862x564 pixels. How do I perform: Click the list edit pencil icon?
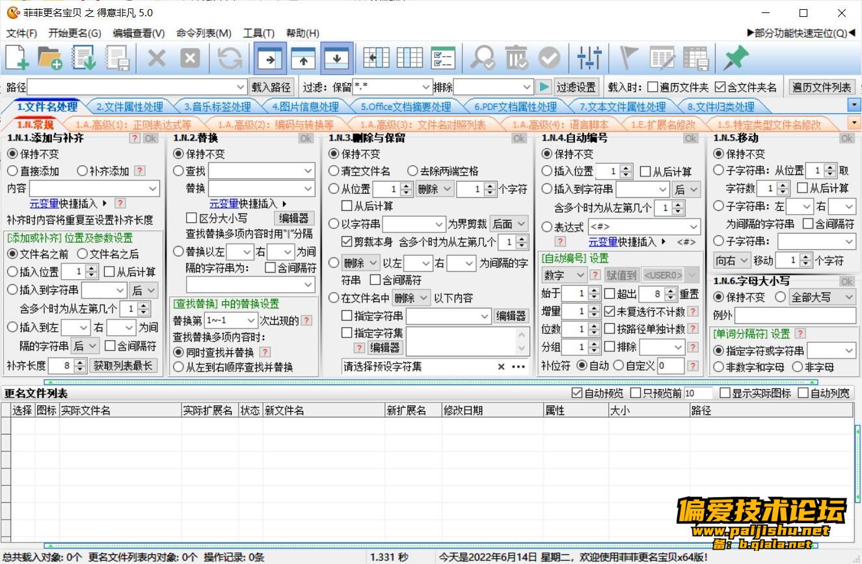[x=662, y=59]
